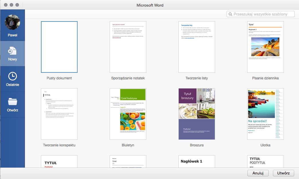This screenshot has height=179, width=299.
Task: Close the Microsoft Word template window
Action: (x=6, y=5)
